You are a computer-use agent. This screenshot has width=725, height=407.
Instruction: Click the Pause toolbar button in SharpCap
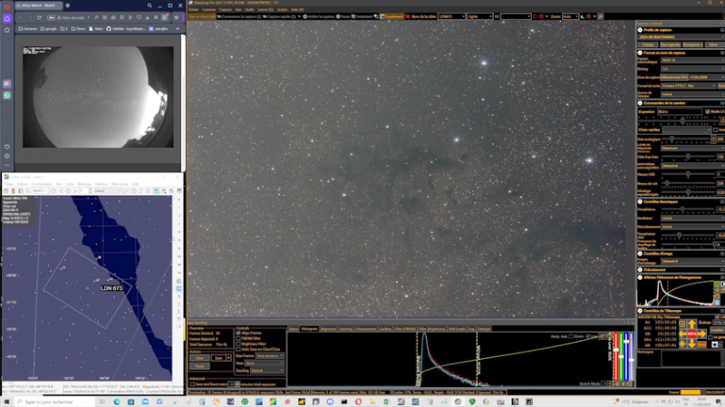coord(343,16)
